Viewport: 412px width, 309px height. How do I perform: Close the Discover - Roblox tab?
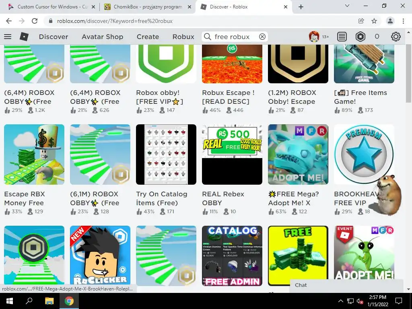click(286, 7)
